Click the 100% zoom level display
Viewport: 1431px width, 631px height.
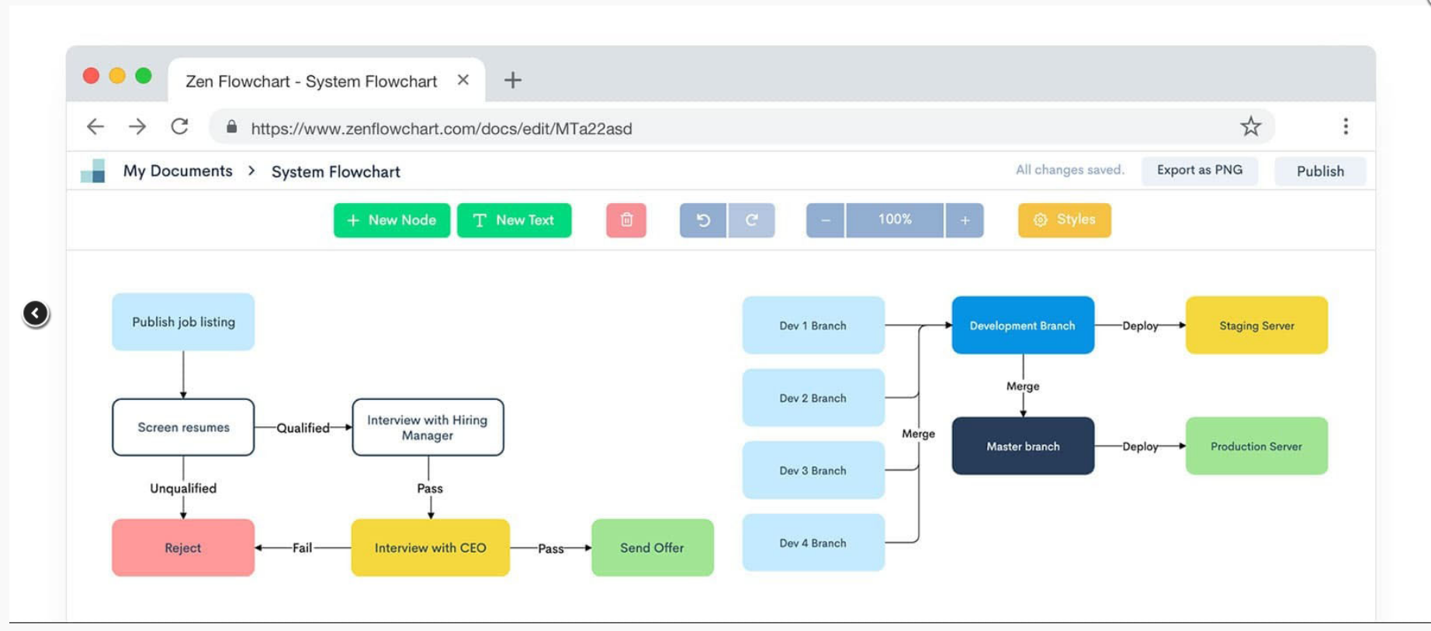(895, 220)
